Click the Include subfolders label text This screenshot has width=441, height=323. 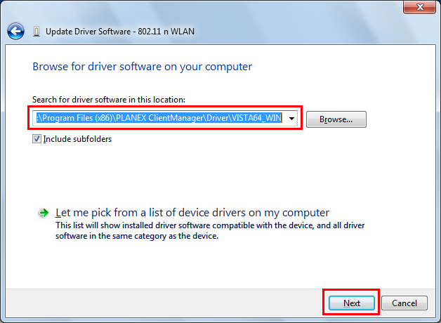tap(77, 139)
